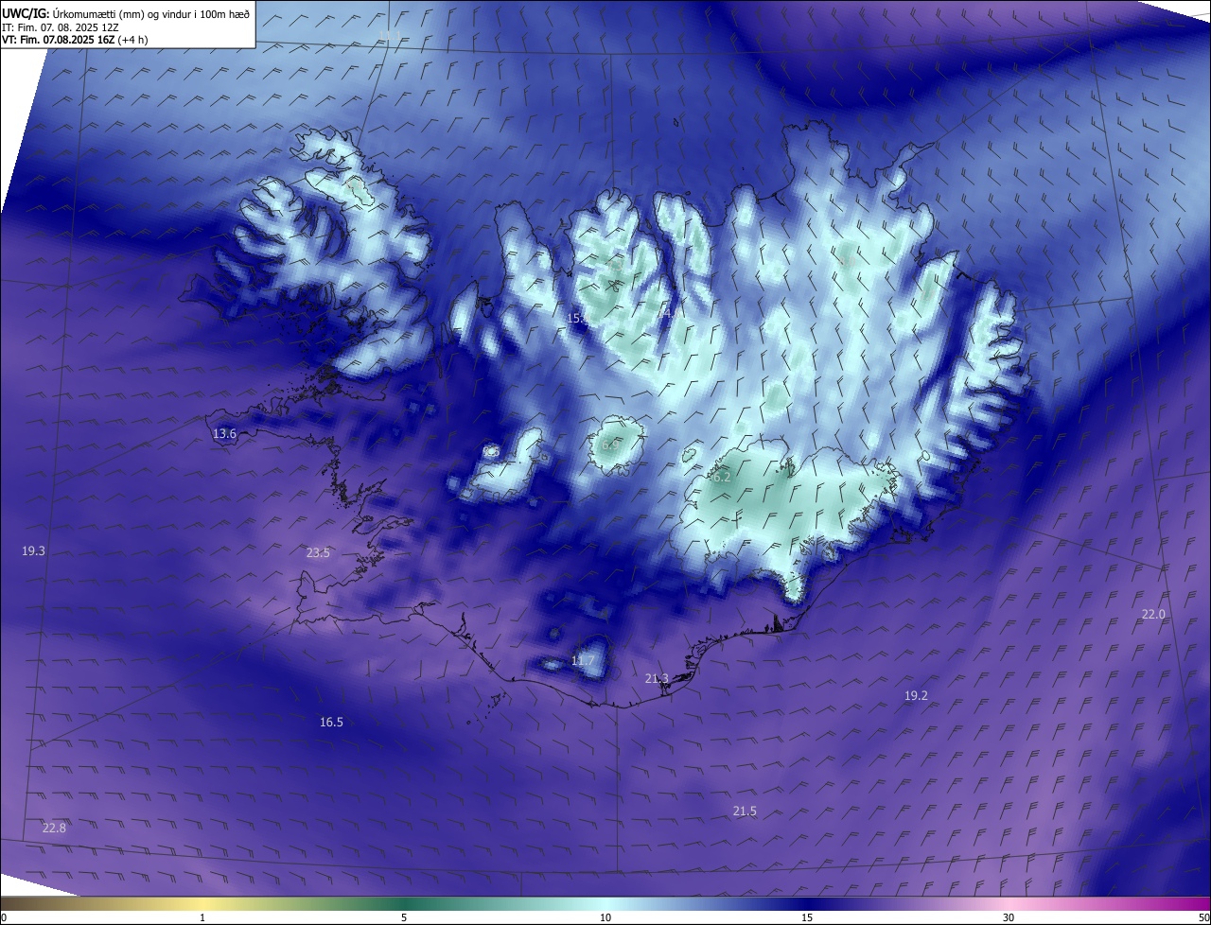The height and width of the screenshot is (925, 1211).
Task: Click the legend tick labeled 30
Action: (1009, 917)
